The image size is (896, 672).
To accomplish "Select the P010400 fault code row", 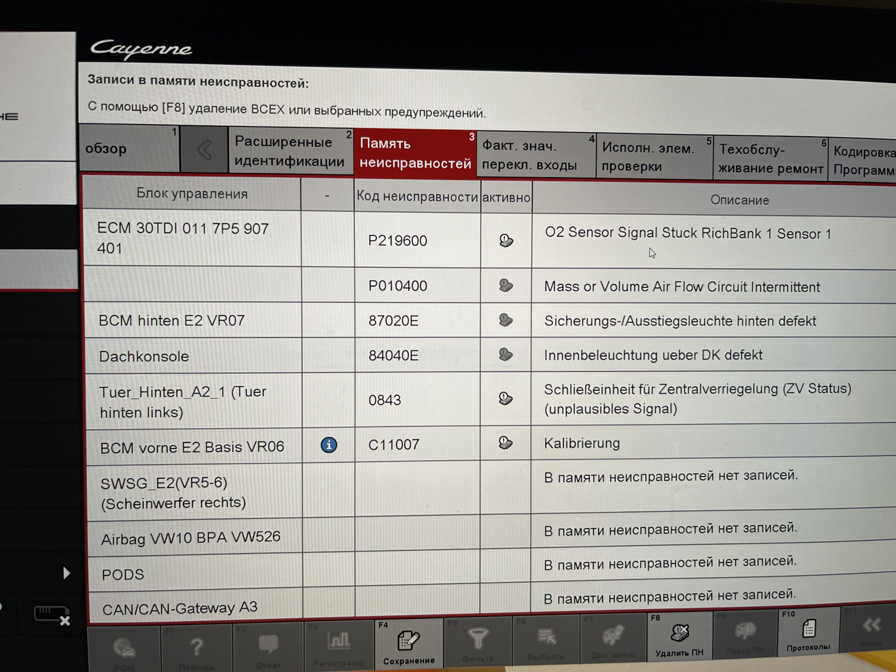I will [x=398, y=286].
